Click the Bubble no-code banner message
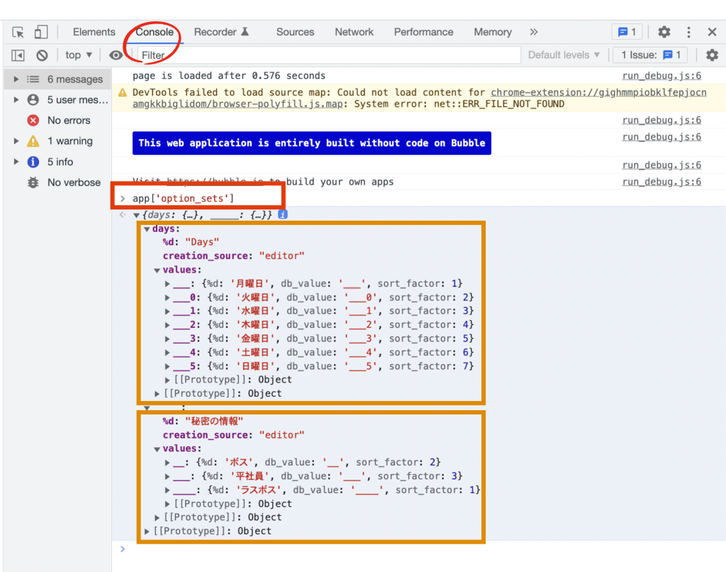 312,143
